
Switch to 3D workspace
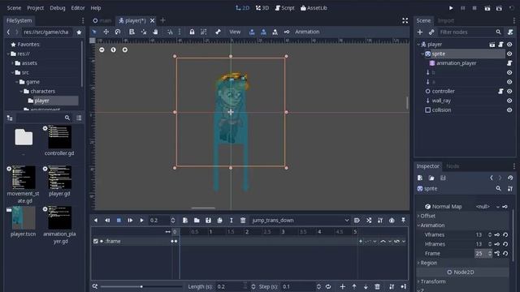click(262, 8)
